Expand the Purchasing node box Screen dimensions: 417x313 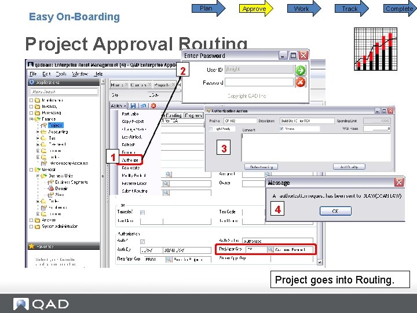pos(31,113)
